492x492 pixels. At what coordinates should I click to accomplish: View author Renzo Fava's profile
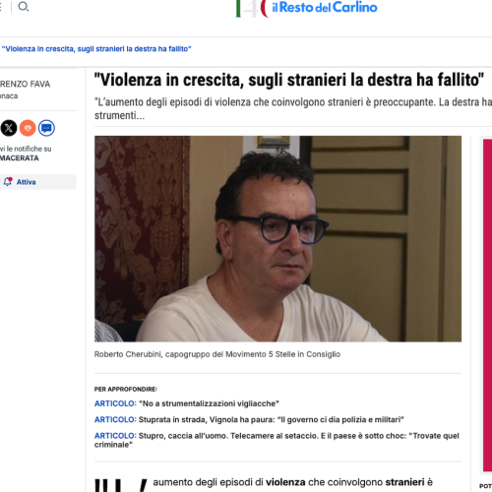(x=25, y=84)
